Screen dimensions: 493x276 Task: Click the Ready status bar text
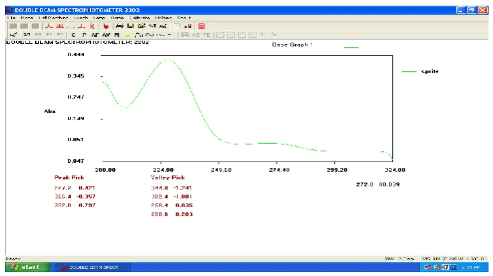pyautogui.click(x=13, y=259)
